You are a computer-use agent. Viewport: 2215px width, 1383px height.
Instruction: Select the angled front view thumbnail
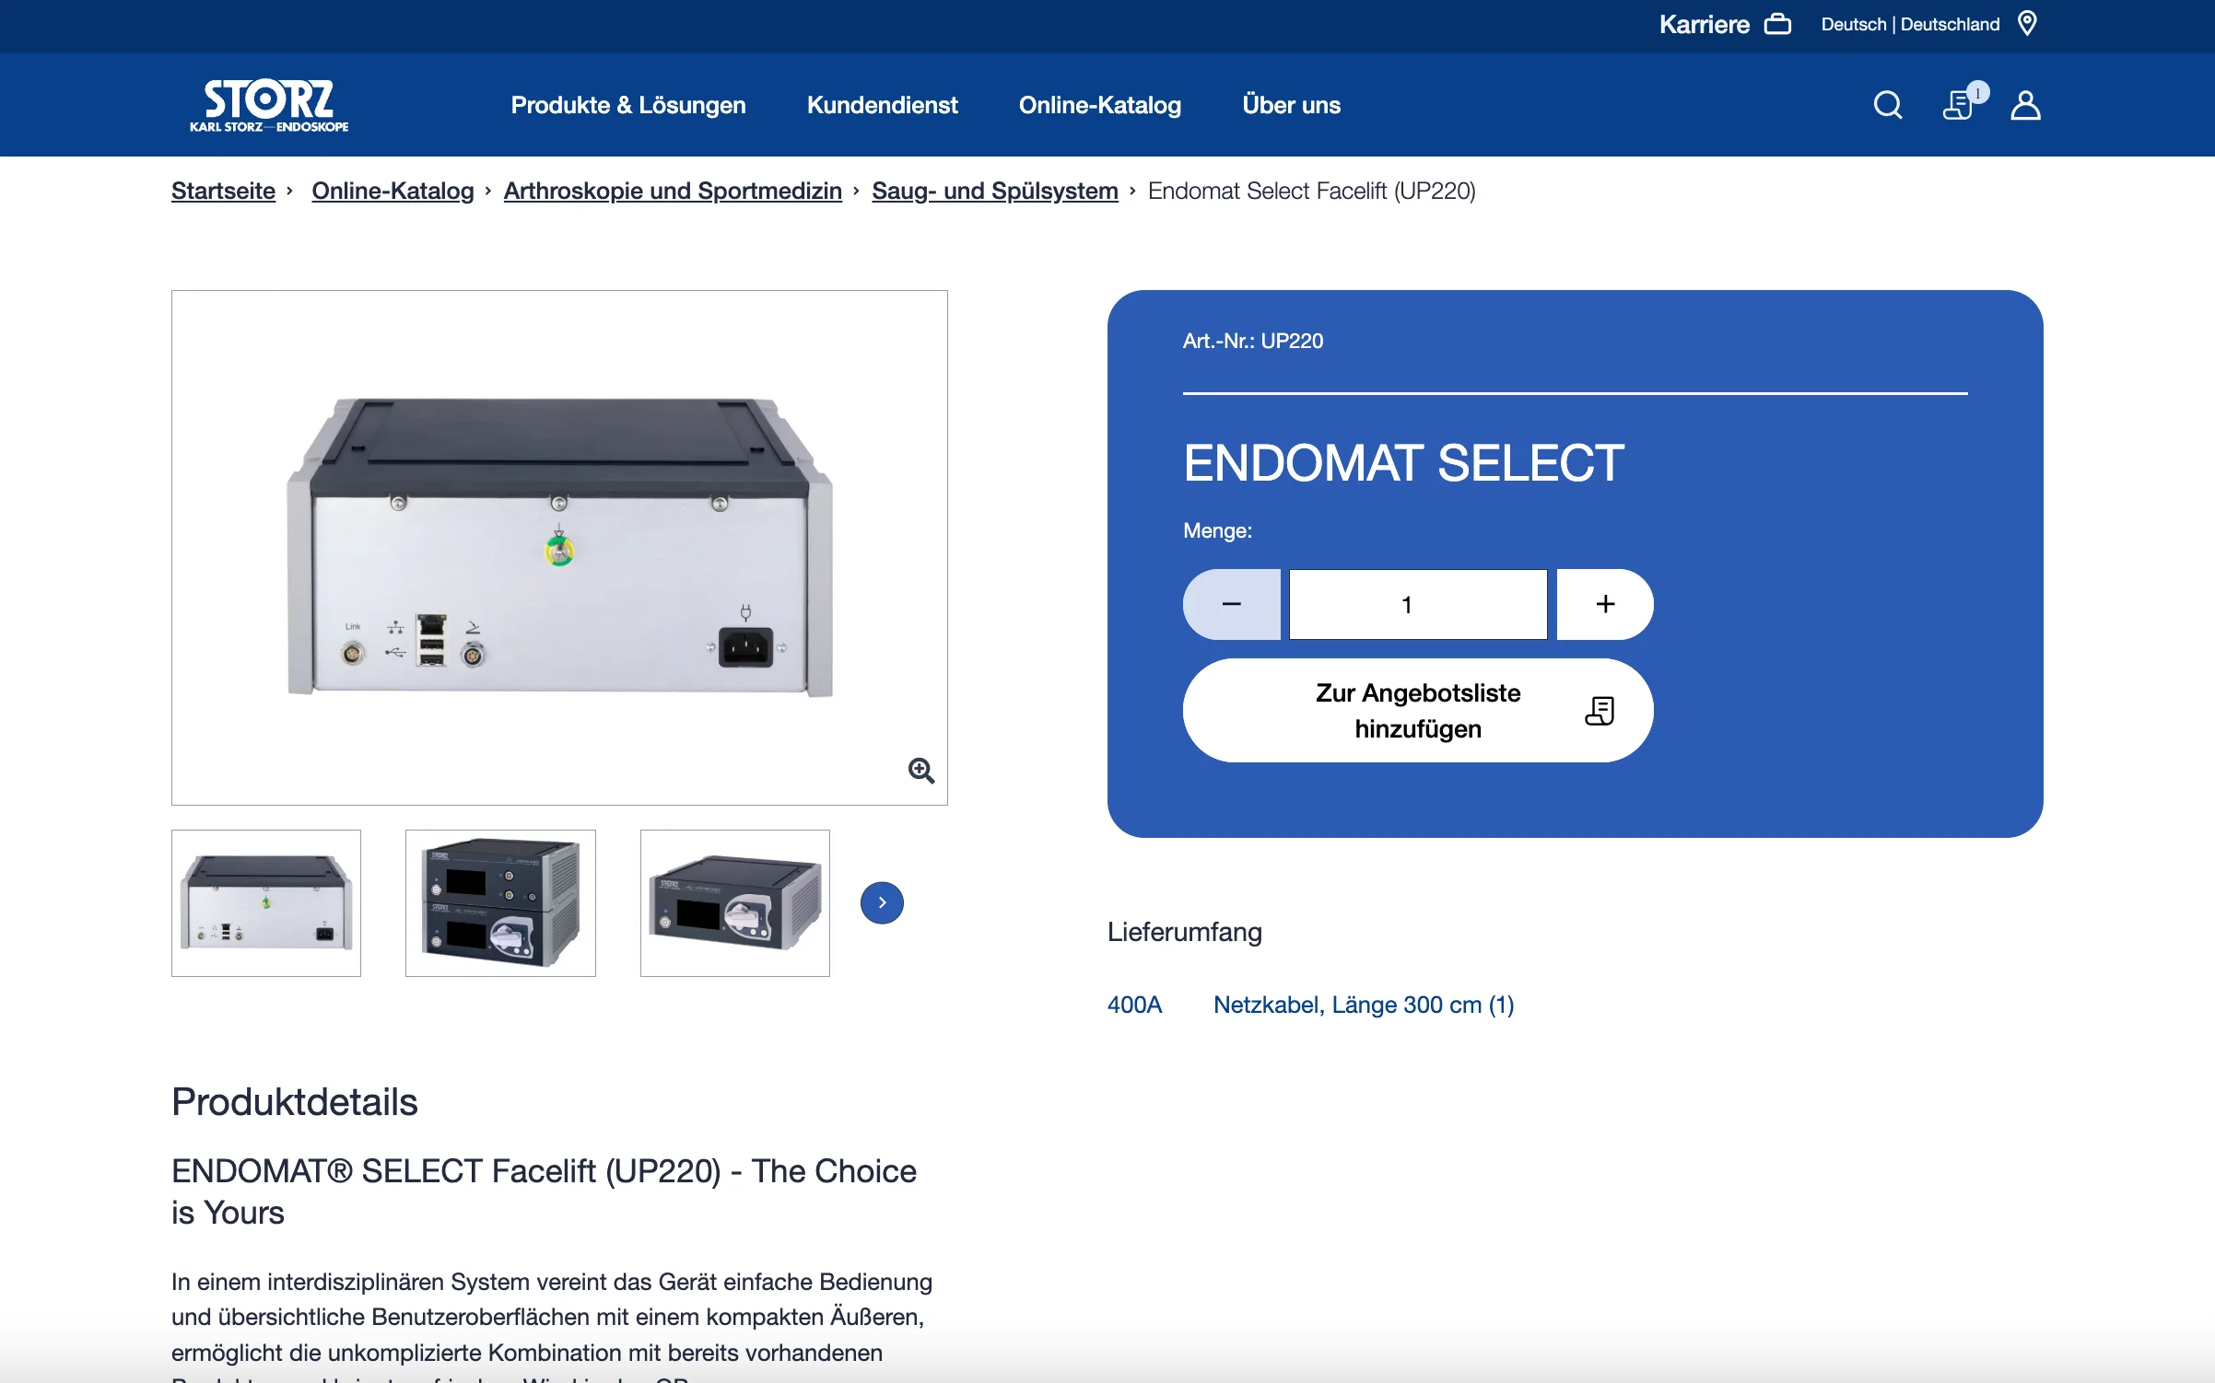coord(735,902)
